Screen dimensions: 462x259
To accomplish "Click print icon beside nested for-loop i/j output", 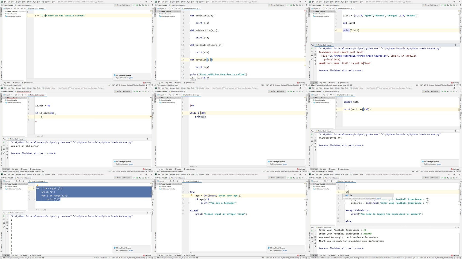I will pyautogui.click(x=7, y=228).
